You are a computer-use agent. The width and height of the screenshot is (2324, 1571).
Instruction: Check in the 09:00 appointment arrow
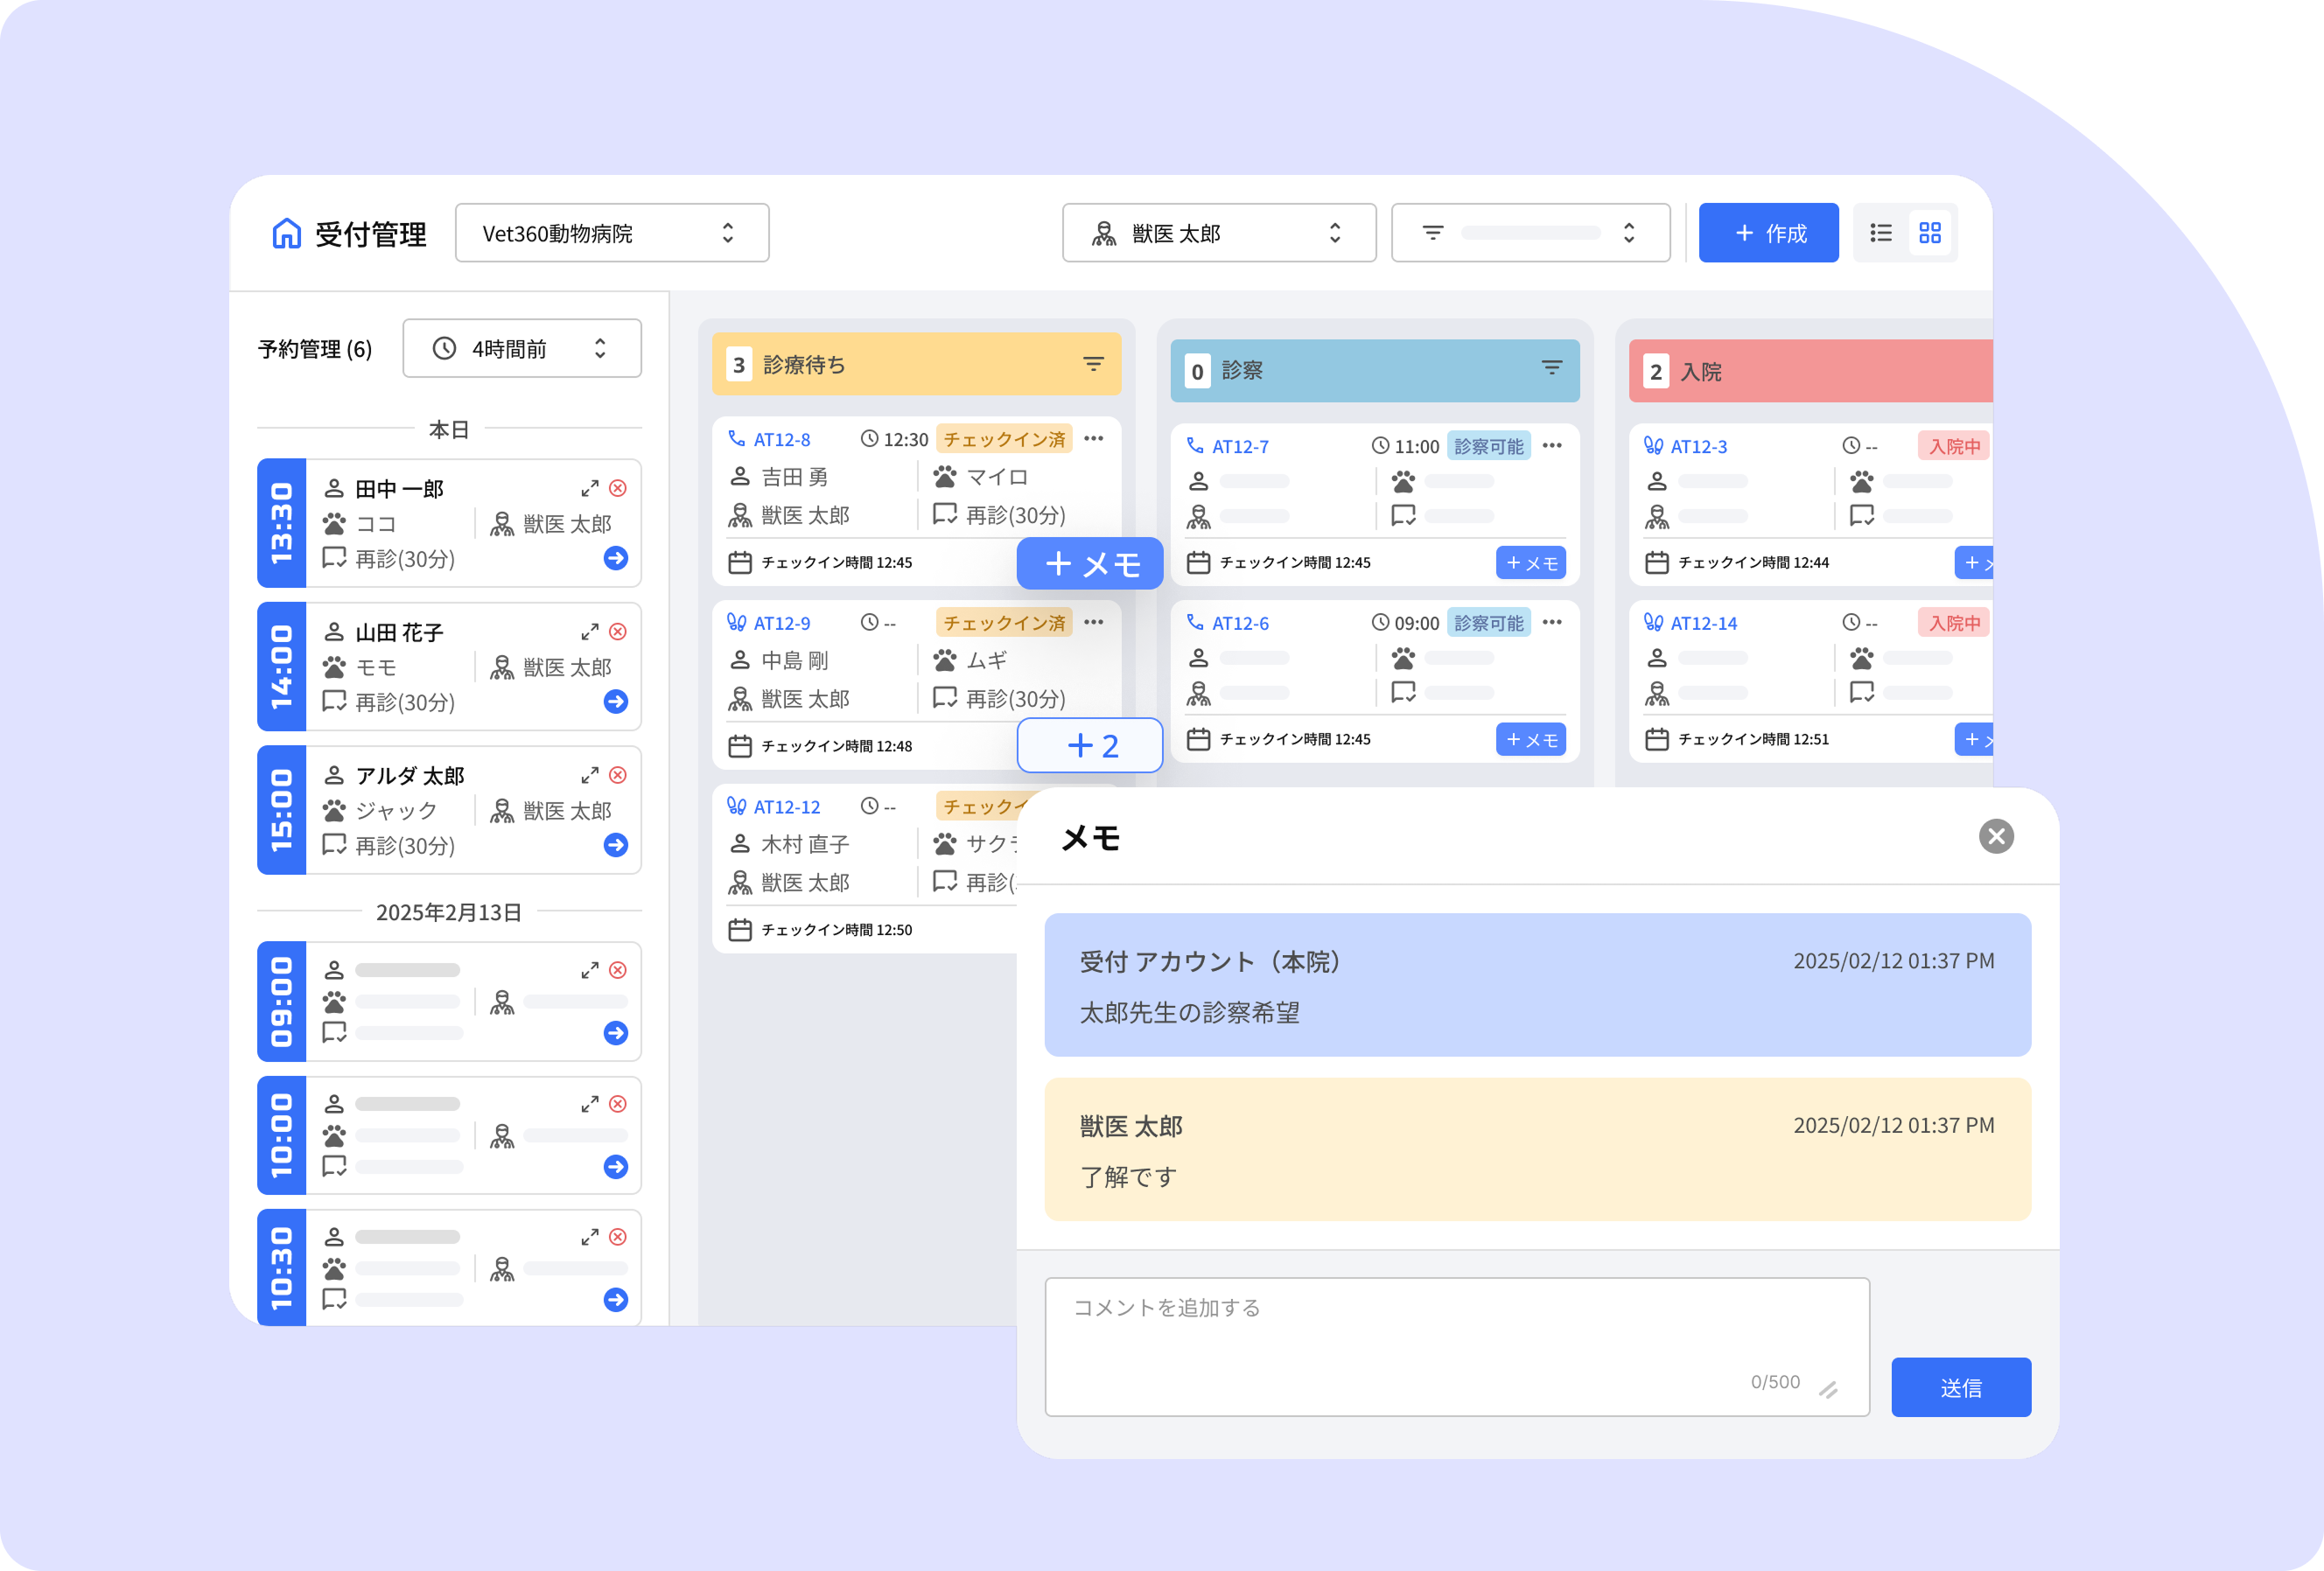click(616, 1032)
